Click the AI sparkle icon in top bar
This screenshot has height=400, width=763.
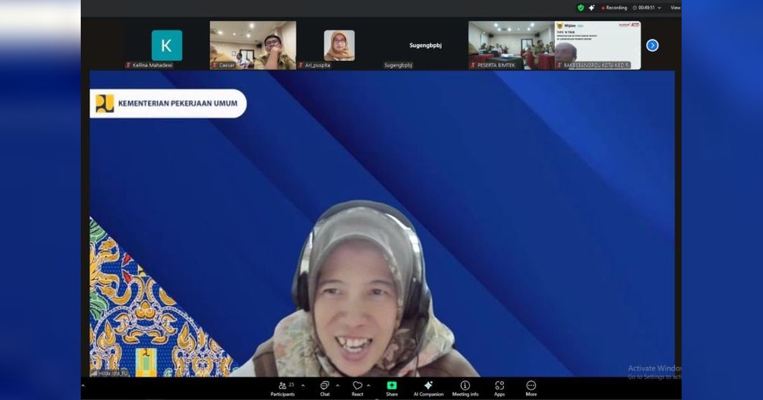592,8
